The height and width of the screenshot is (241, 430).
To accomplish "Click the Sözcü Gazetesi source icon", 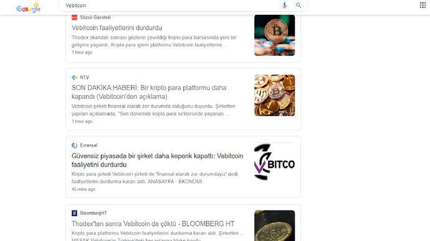I will [74, 17].
